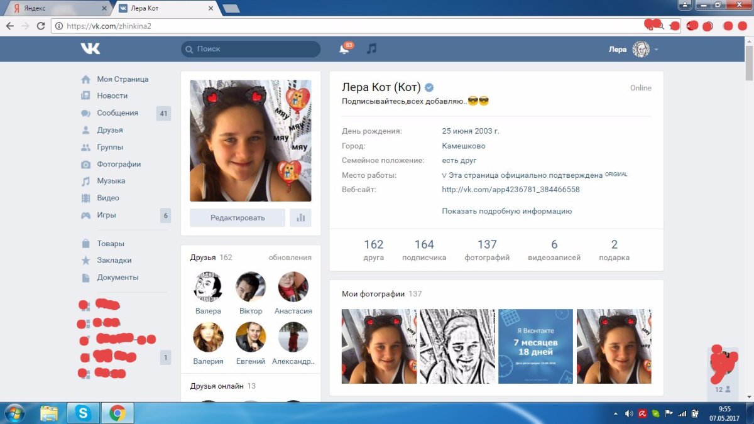Click the 164 подписчика counter
Viewport: 754px width, 424px height.
(x=424, y=249)
